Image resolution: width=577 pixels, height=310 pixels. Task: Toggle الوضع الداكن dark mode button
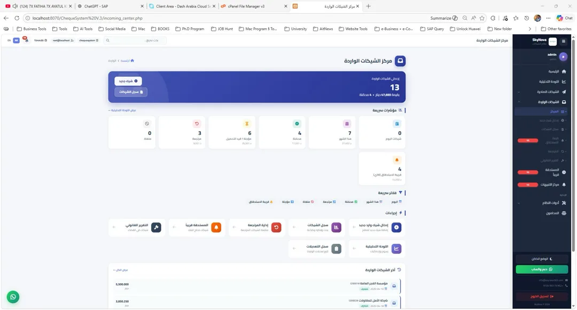[542, 259]
